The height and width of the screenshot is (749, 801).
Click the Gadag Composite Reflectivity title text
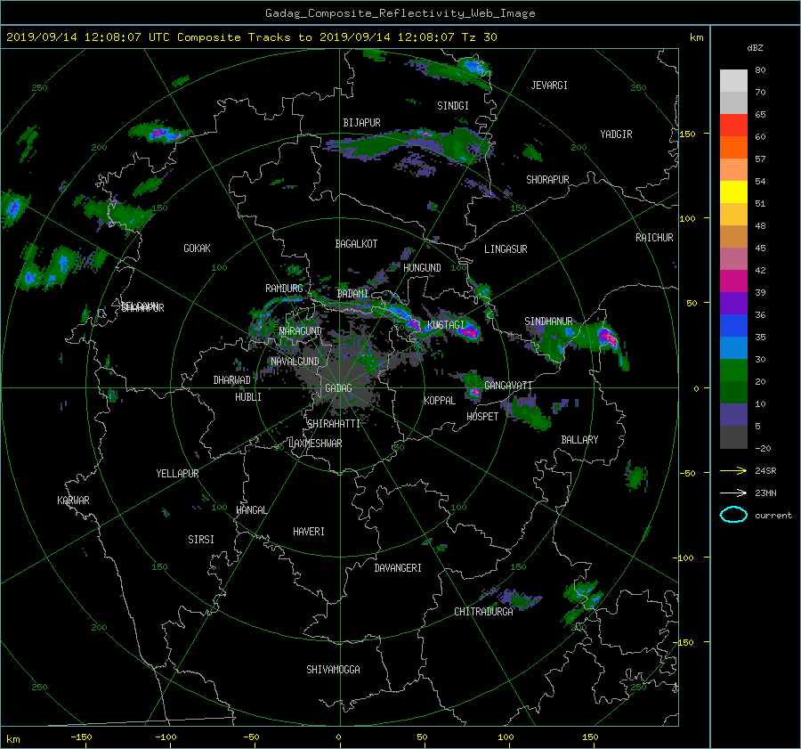click(x=400, y=13)
